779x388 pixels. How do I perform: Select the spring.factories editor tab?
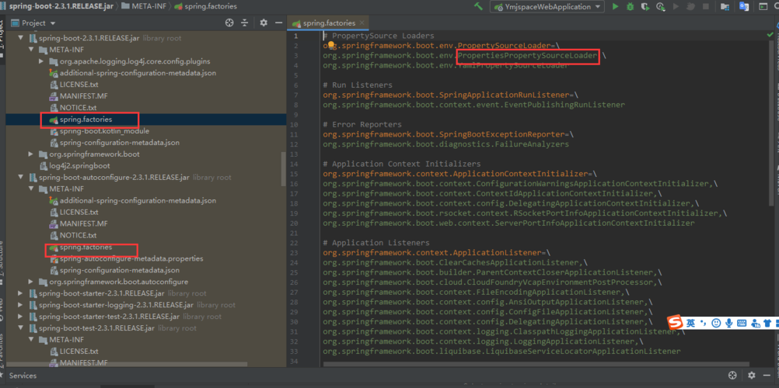point(328,25)
